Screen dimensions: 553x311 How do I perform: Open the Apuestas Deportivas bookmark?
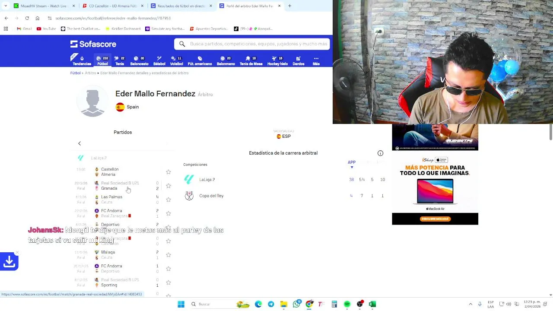(x=208, y=29)
